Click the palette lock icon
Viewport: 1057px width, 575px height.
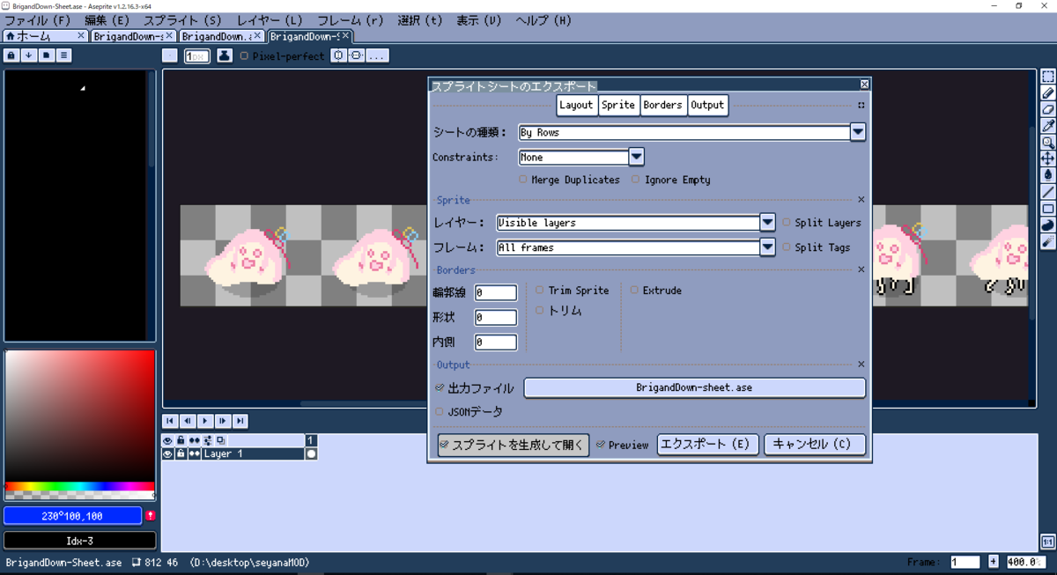pyautogui.click(x=11, y=55)
